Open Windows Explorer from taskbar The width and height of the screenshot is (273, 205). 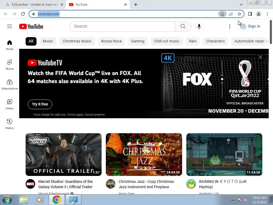point(24,200)
